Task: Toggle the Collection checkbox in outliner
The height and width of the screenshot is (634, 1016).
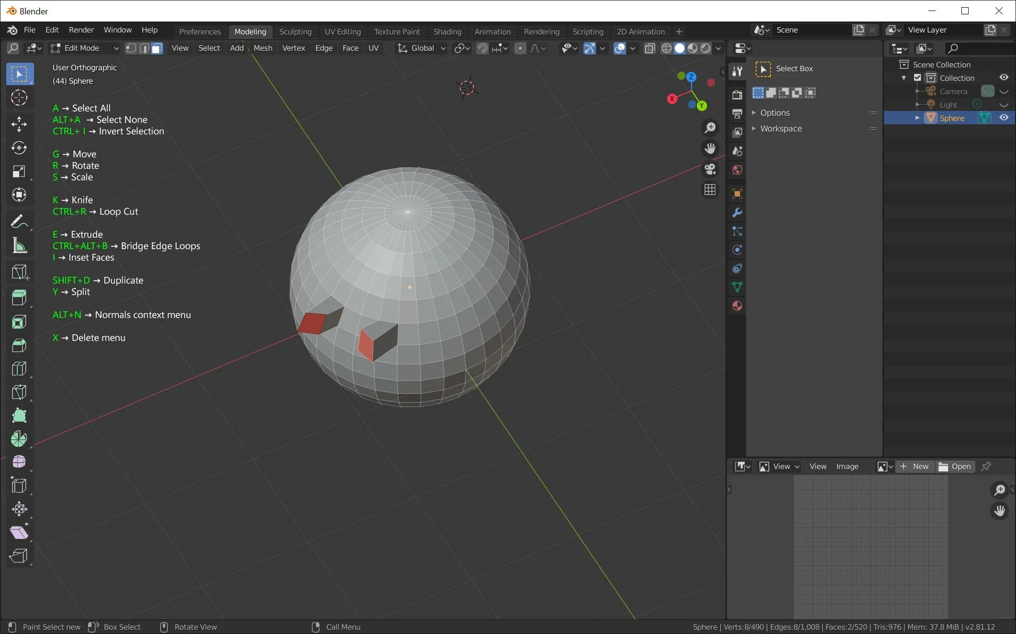Action: tap(917, 77)
